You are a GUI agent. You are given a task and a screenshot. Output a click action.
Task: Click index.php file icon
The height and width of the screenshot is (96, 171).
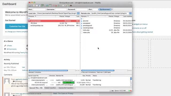click(81, 33)
